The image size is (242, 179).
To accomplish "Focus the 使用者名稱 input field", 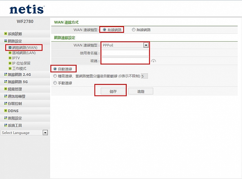I will click(x=125, y=53).
